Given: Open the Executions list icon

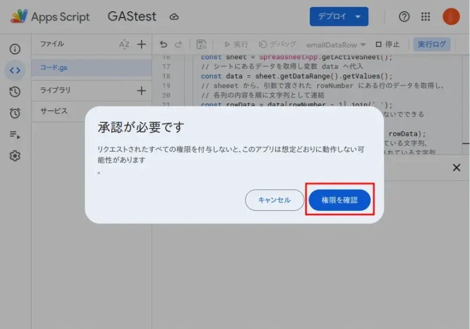Looking at the screenshot, I should coord(15,135).
